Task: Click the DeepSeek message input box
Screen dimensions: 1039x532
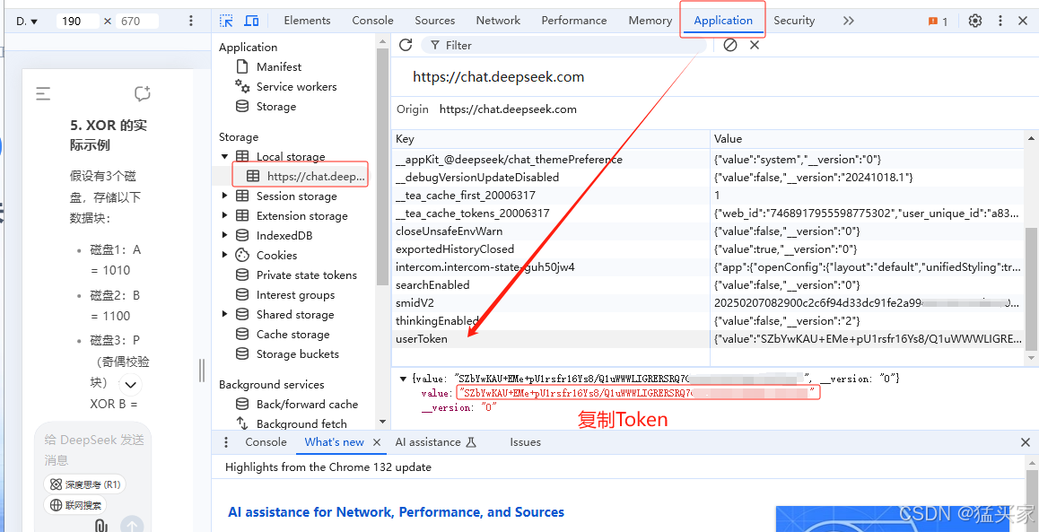Action: [x=92, y=449]
